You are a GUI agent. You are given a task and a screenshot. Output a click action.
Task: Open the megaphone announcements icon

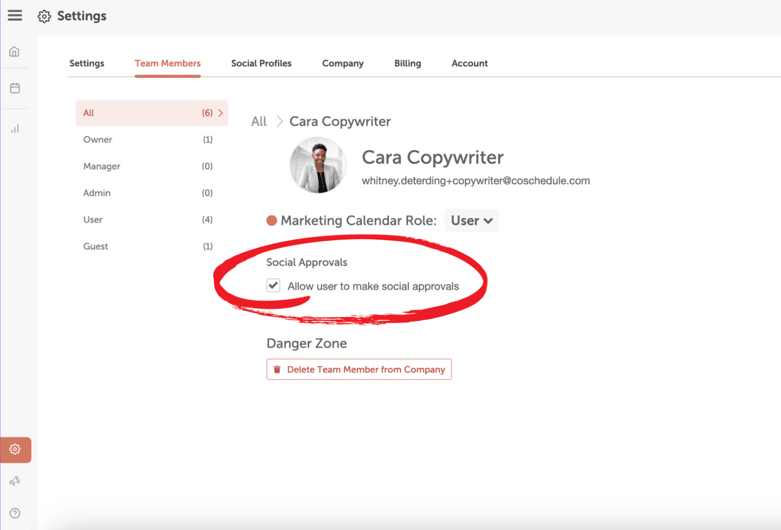point(15,481)
